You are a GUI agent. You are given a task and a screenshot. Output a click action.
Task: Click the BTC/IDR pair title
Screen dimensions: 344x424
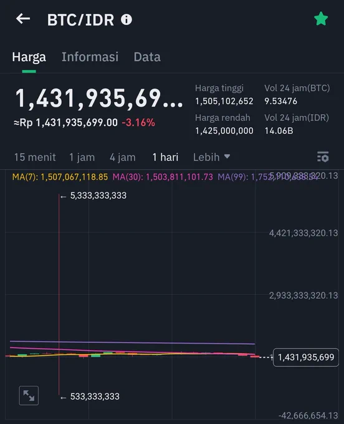point(80,20)
